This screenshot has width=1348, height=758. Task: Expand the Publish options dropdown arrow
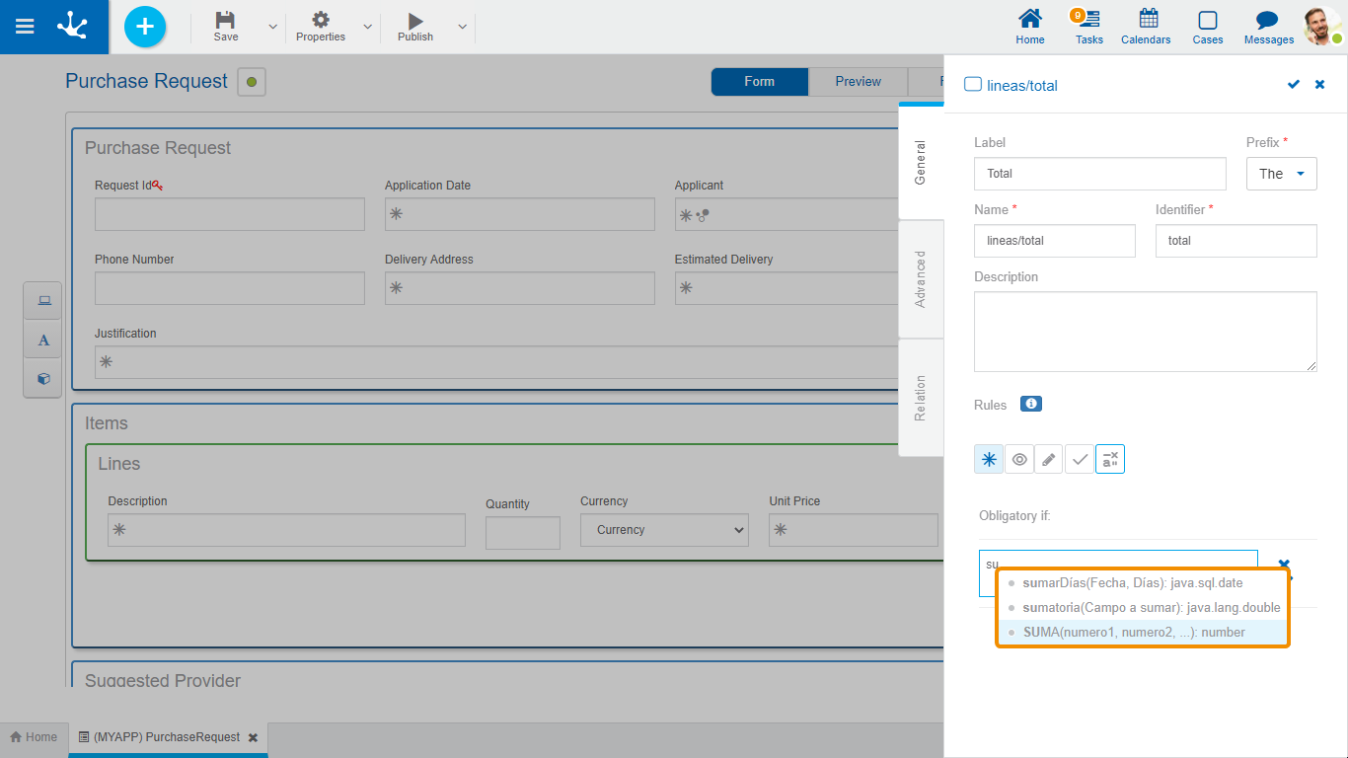point(462,27)
